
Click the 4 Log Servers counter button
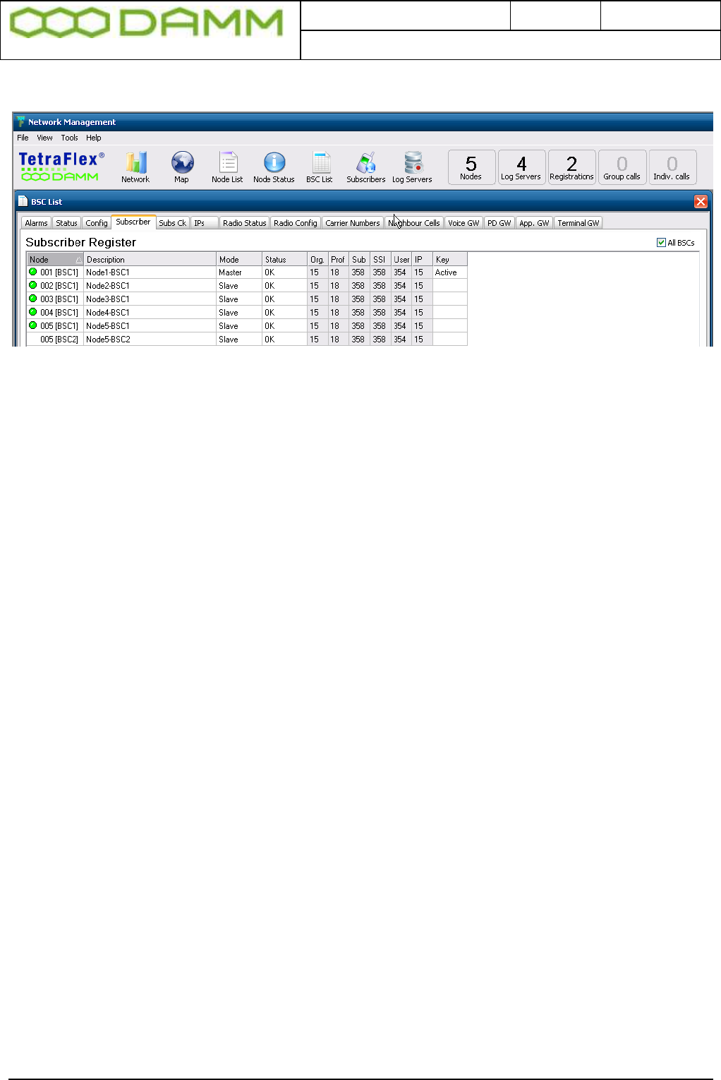point(521,167)
